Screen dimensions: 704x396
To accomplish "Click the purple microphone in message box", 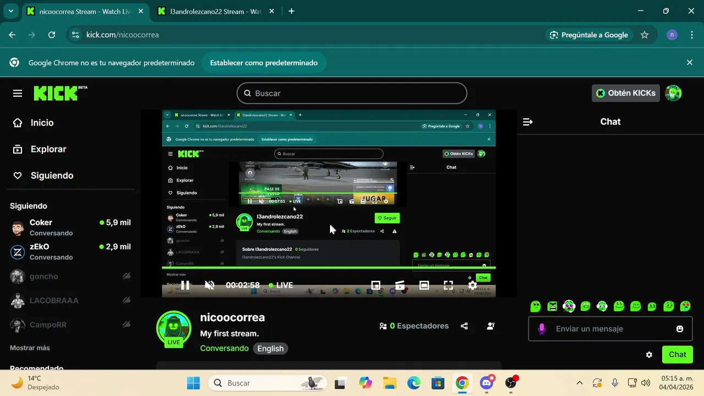I will 542,328.
